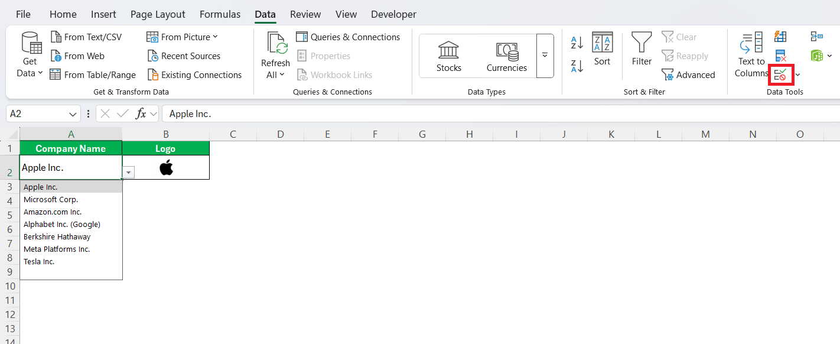Image resolution: width=840 pixels, height=344 pixels.
Task: Open the Data Model icon
Action: pyautogui.click(x=817, y=56)
